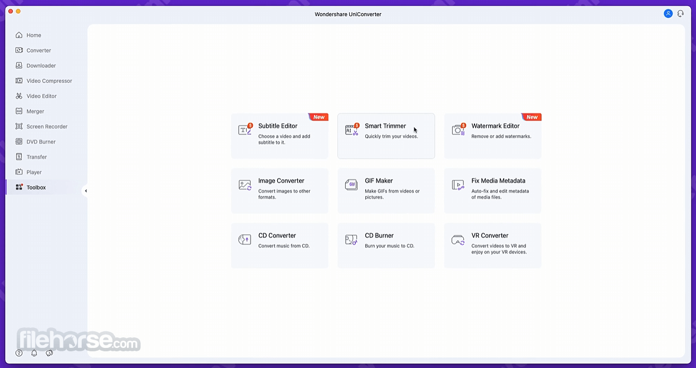Open the feedback icon at sidebar bottom
Image resolution: width=696 pixels, height=368 pixels.
point(49,353)
